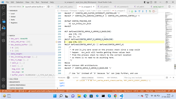
Task: Open the launch configuration dropdown
Action: (35, 7)
